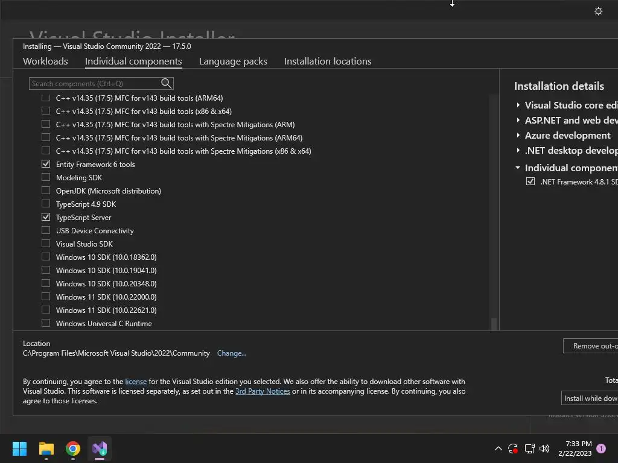The width and height of the screenshot is (618, 463).
Task: Check the Modeling SDK checkbox
Action: coord(46,178)
